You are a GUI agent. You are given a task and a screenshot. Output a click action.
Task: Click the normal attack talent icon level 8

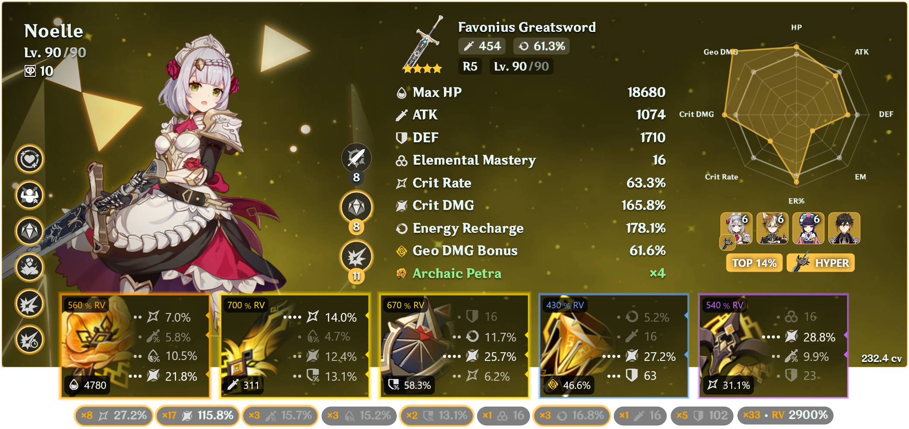pos(356,158)
